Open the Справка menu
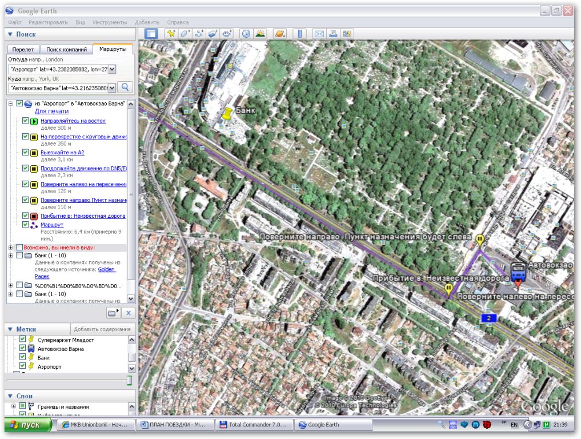Screen dimensions: 581x439 pos(178,22)
